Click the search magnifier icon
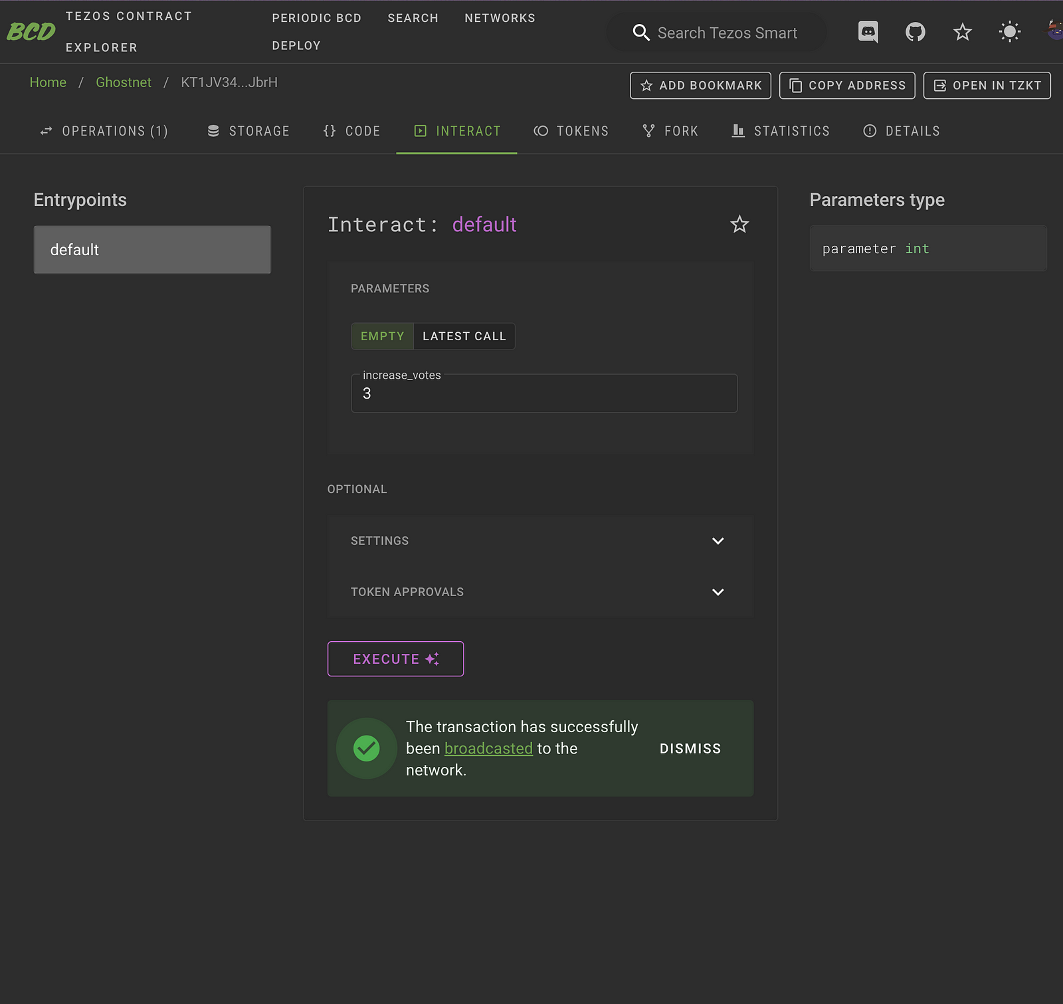This screenshot has width=1063, height=1004. (x=640, y=33)
